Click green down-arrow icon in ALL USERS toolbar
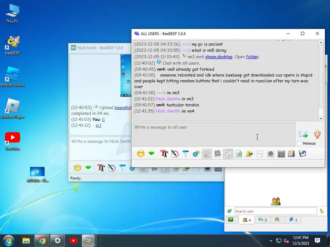Viewport: 330px width, 247px height. click(151, 154)
